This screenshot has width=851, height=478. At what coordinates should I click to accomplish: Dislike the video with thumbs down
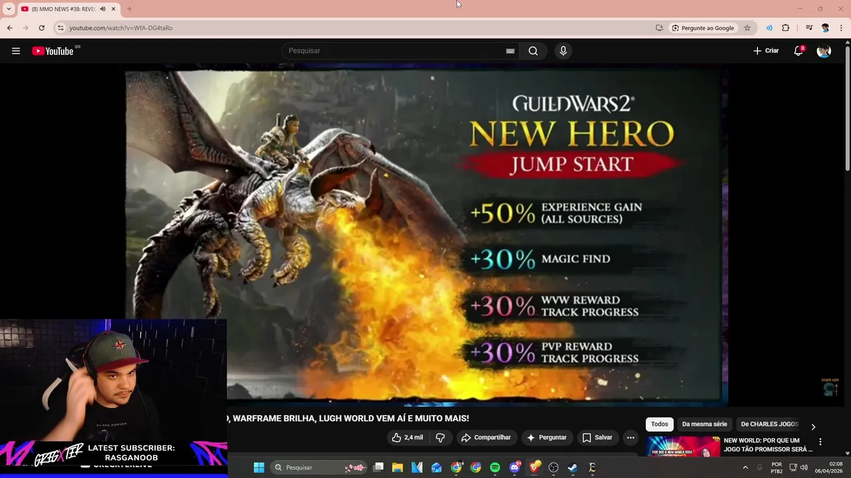(x=440, y=438)
